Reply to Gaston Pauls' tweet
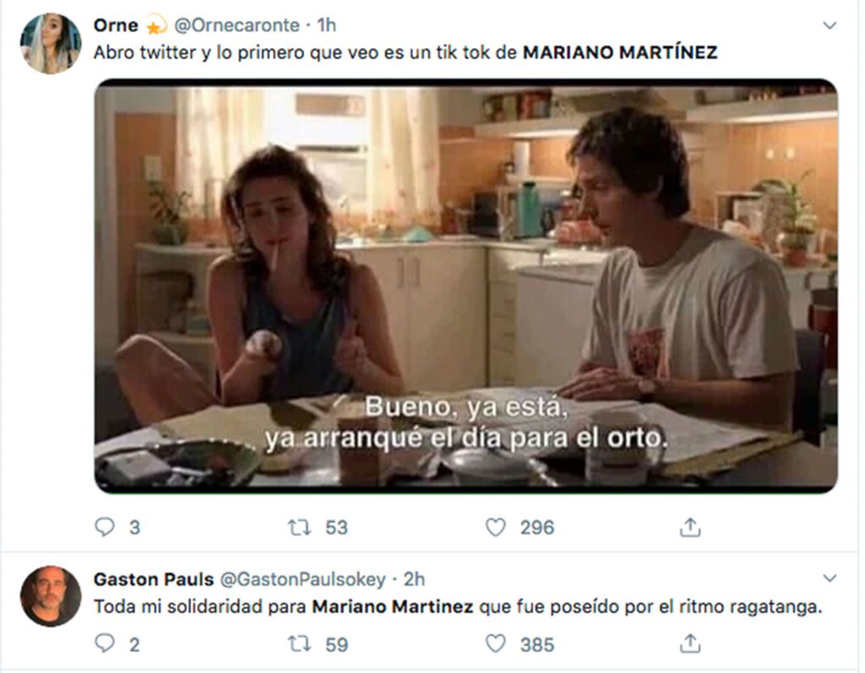 click(104, 643)
